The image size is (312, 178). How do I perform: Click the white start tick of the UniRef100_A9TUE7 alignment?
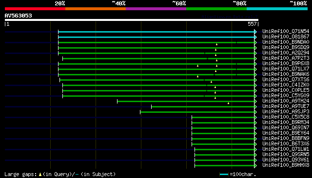coord(151,107)
